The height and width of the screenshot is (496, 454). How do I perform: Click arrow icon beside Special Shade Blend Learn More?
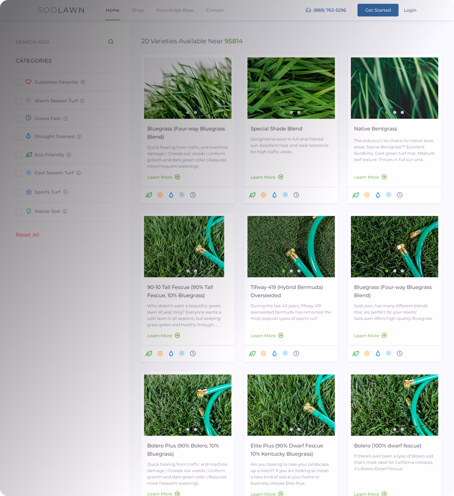click(281, 177)
